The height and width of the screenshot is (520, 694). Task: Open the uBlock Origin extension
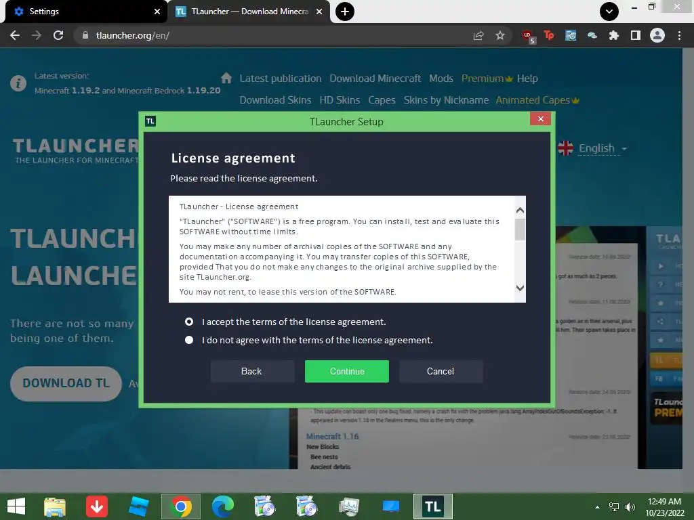[x=529, y=36]
